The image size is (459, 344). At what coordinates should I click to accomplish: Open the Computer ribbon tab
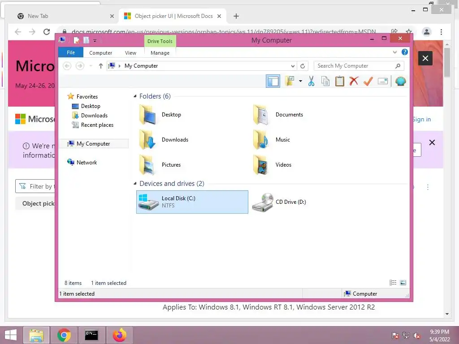(x=101, y=53)
